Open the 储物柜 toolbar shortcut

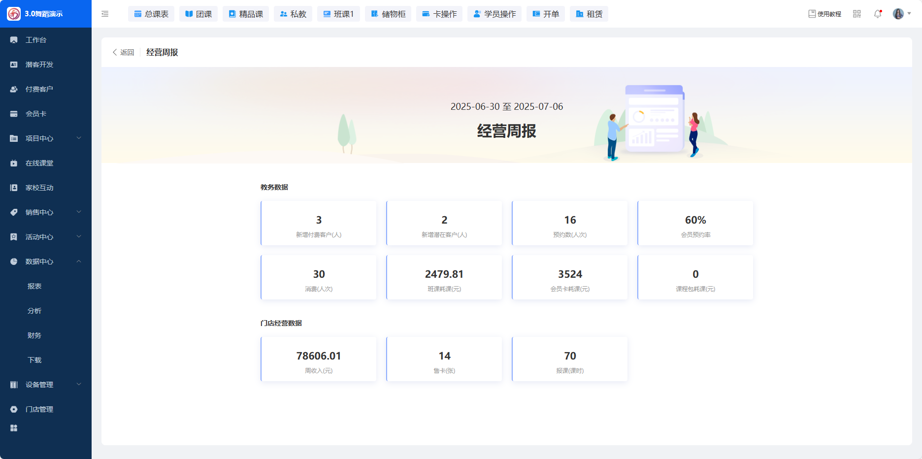point(388,14)
